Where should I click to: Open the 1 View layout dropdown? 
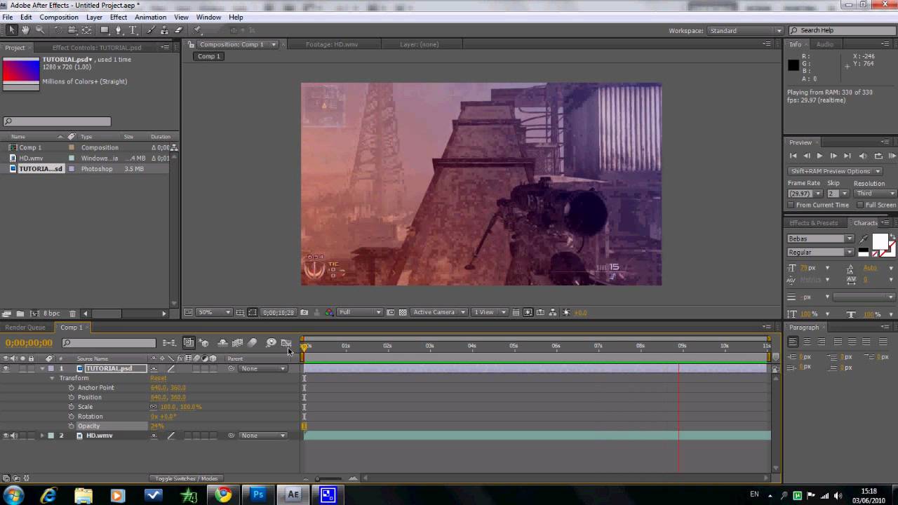(x=490, y=312)
